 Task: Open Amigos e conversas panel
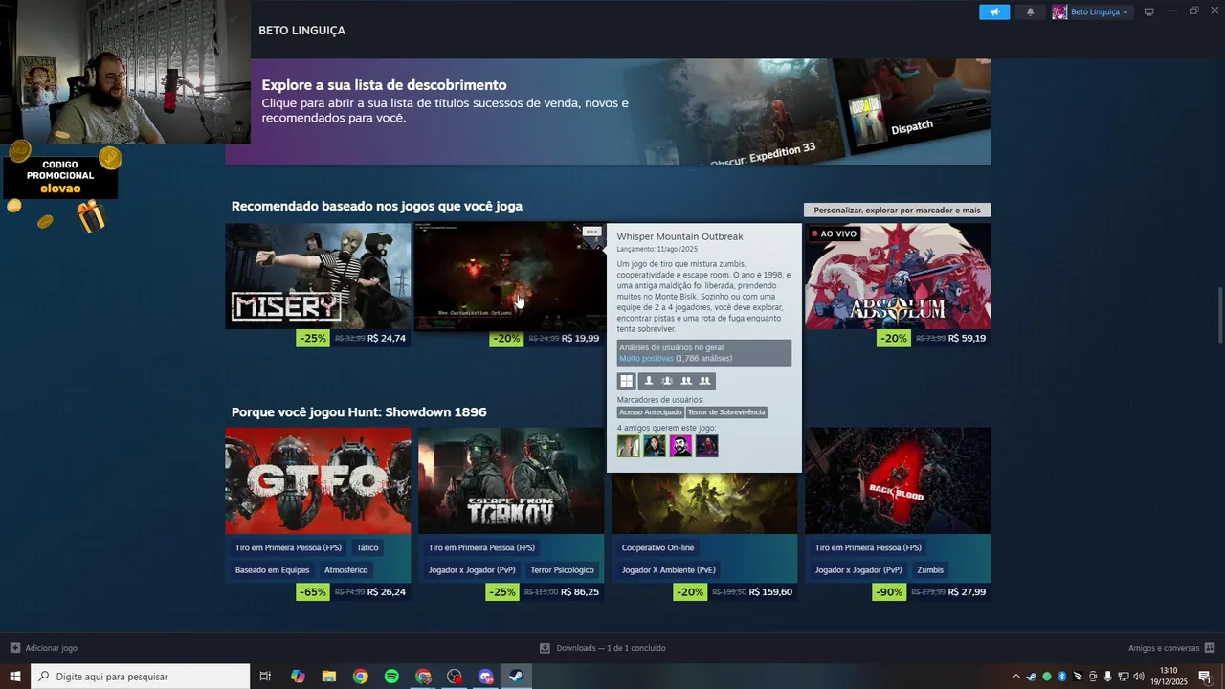coord(1171,648)
